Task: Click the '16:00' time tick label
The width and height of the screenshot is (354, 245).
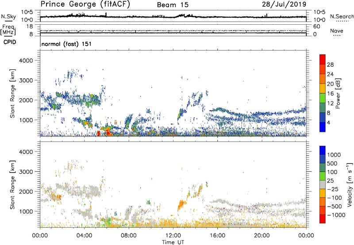Action: tap(217, 236)
